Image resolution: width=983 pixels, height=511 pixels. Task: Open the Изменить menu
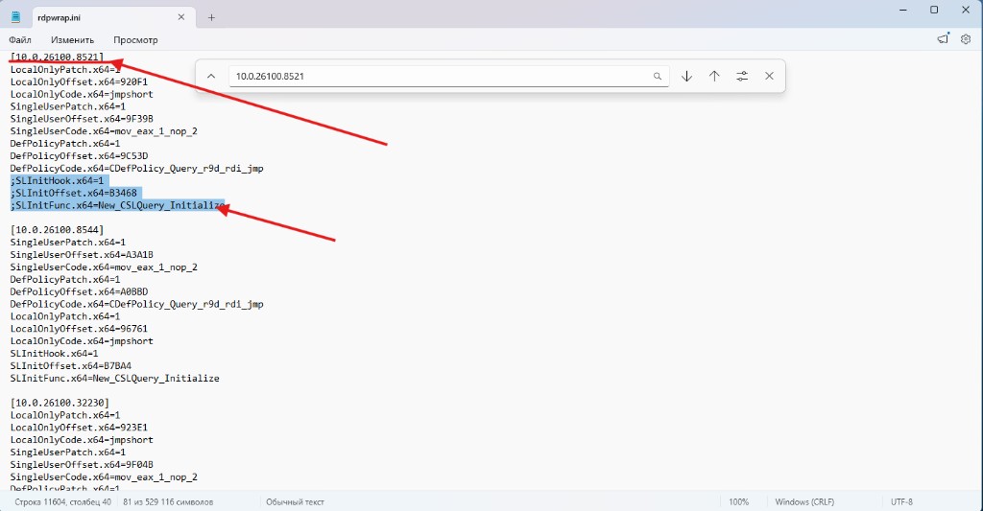tap(73, 40)
